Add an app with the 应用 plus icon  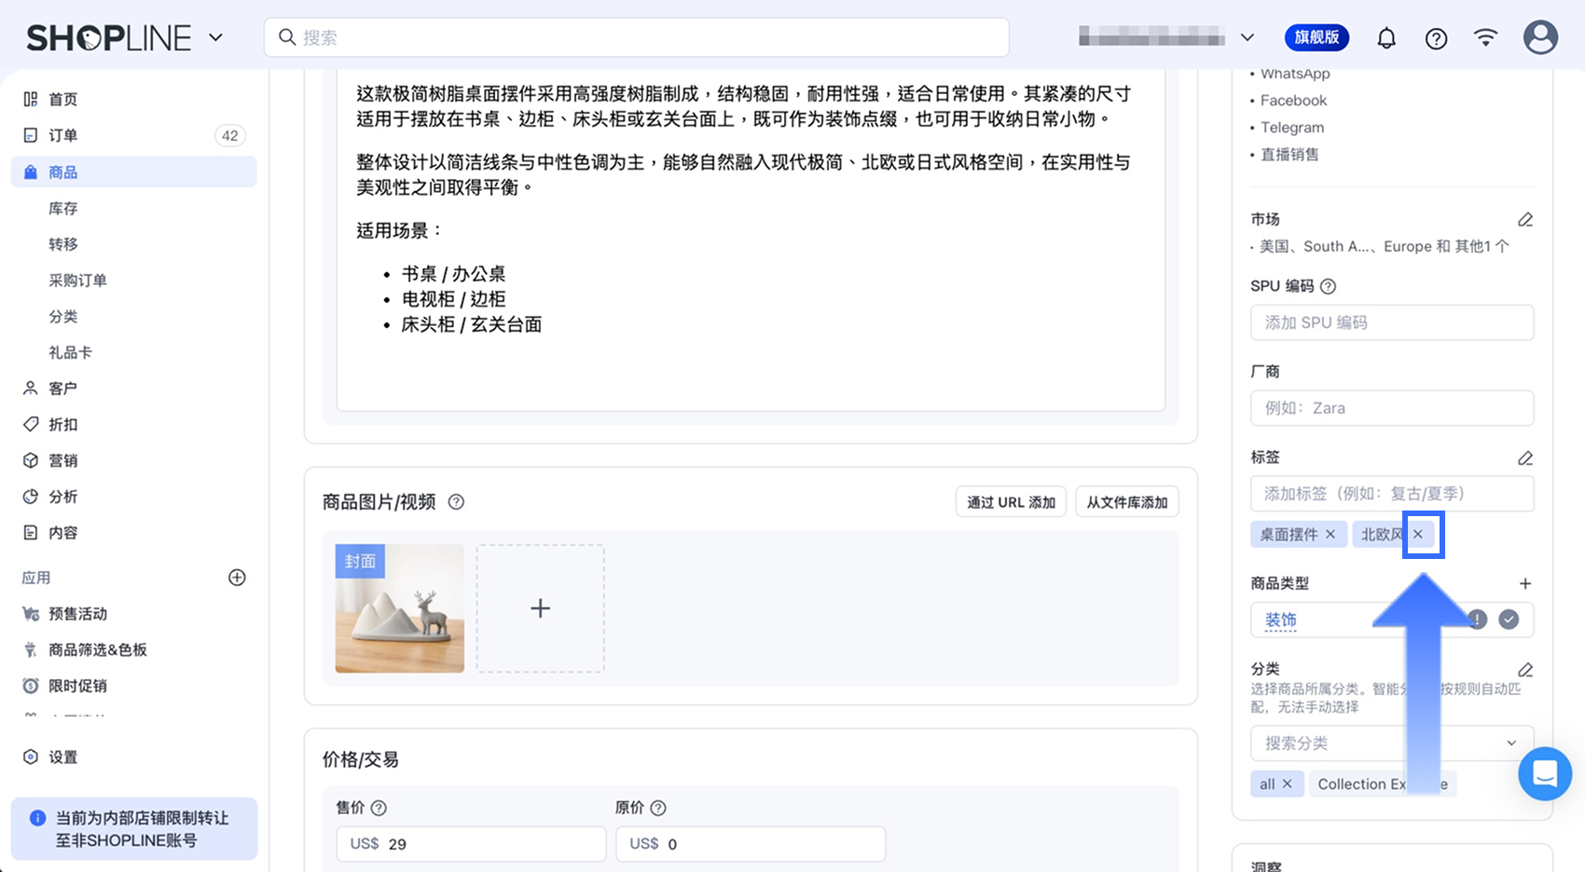[x=237, y=578]
